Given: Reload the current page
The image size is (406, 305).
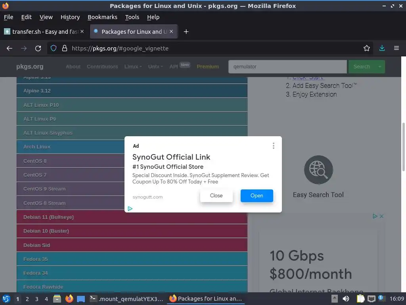Looking at the screenshot, I should point(38,48).
